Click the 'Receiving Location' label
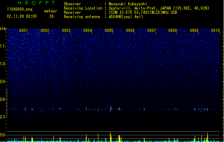The height and width of the screenshot is (142, 224). pos(83,8)
